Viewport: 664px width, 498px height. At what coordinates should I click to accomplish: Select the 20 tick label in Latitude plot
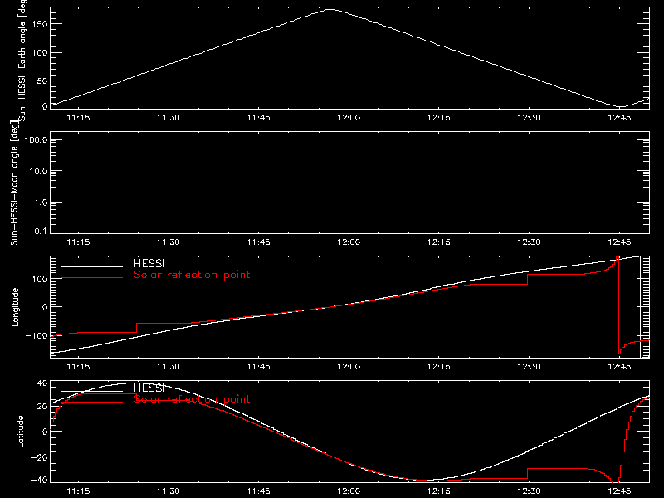[42, 406]
